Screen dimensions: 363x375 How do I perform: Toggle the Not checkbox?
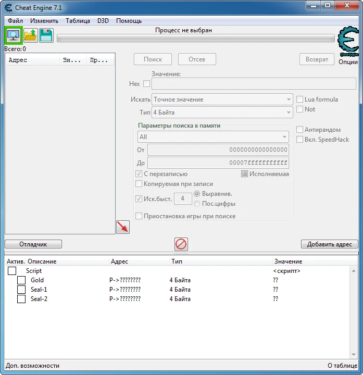tap(299, 109)
